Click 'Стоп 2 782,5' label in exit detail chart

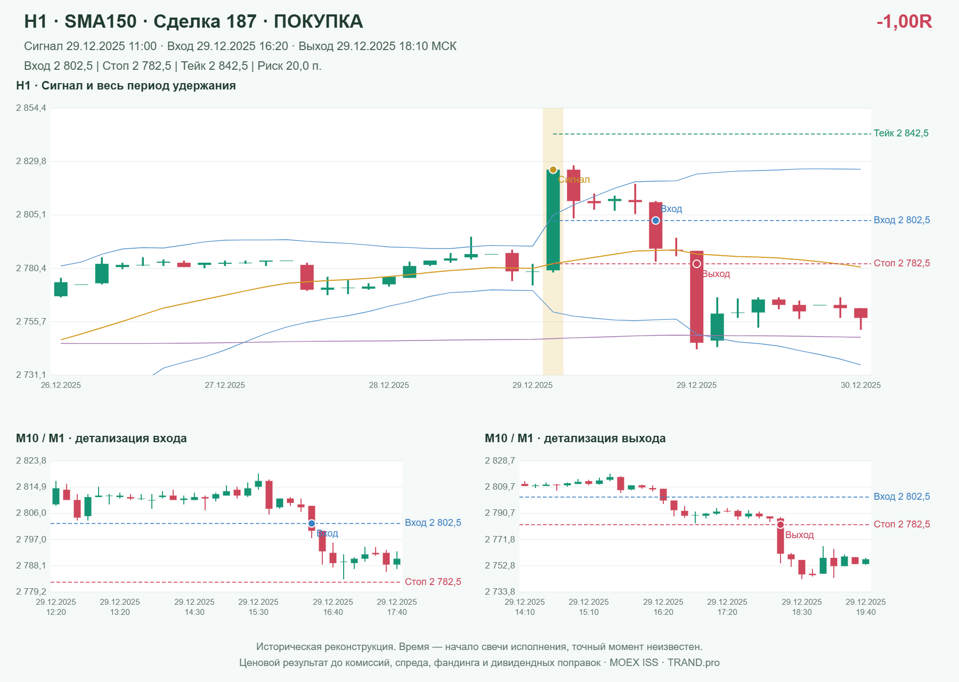click(x=901, y=524)
